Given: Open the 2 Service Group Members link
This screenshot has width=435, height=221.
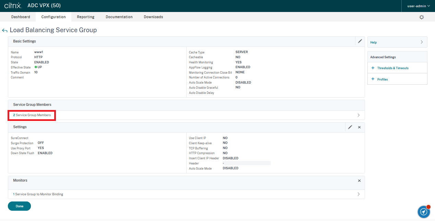Looking at the screenshot, I should [32, 115].
